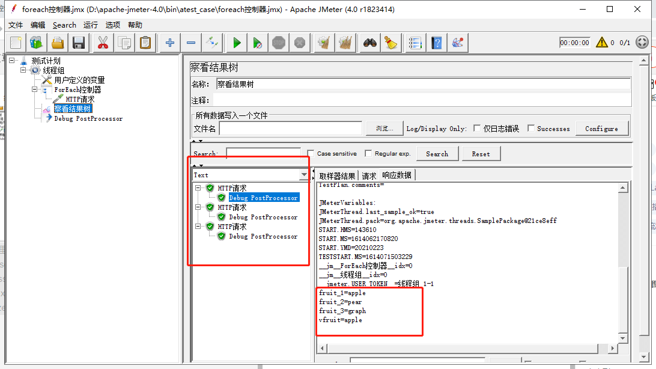Open the Templates icon

37,43
